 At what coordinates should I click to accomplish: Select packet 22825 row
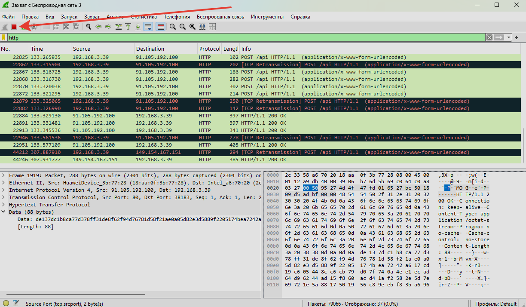260,57
